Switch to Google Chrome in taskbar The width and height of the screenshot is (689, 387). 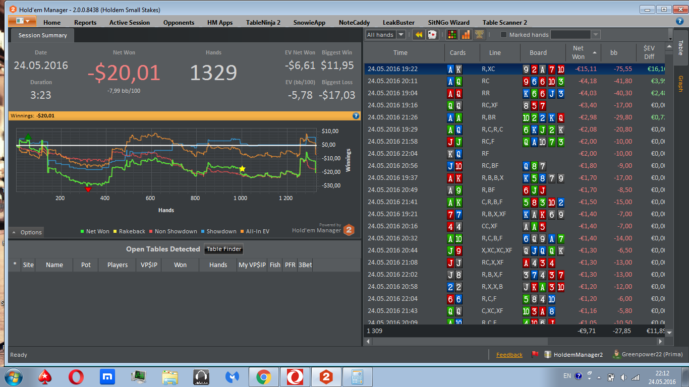click(263, 376)
